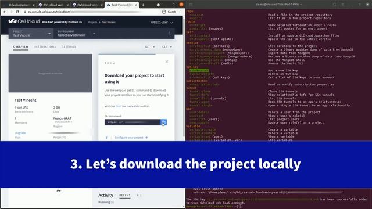372x209 pixels.
Task: Open the CLI dropdown
Action: tap(167, 46)
